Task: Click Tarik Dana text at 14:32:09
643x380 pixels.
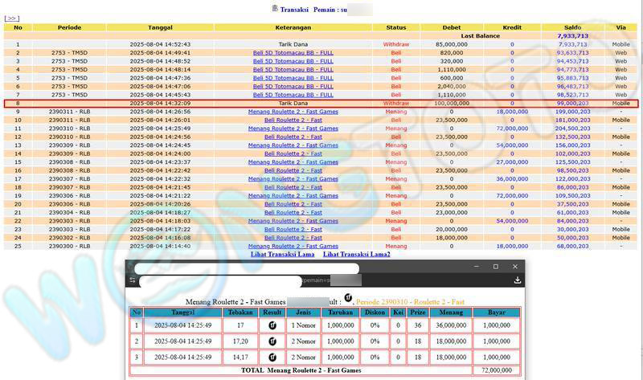Action: tap(293, 104)
